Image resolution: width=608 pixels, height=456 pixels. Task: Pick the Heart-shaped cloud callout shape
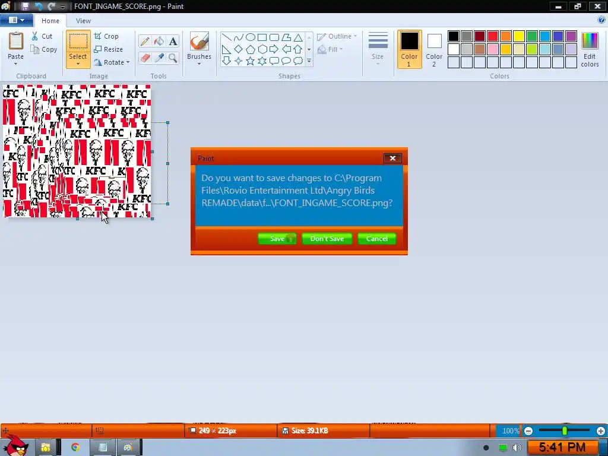pos(298,61)
